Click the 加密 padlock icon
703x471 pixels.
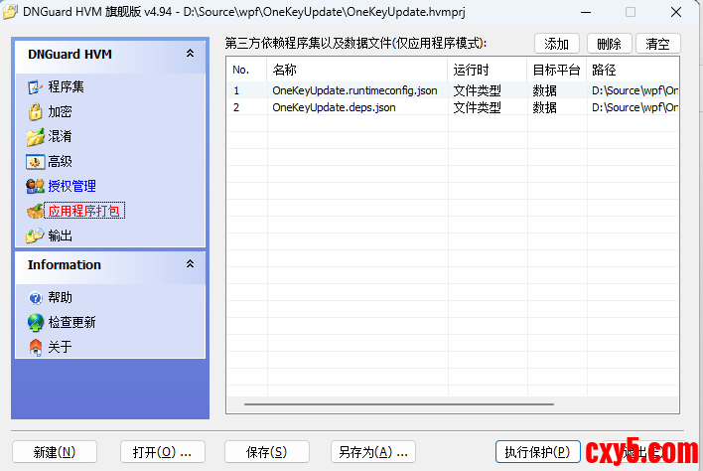coord(35,111)
